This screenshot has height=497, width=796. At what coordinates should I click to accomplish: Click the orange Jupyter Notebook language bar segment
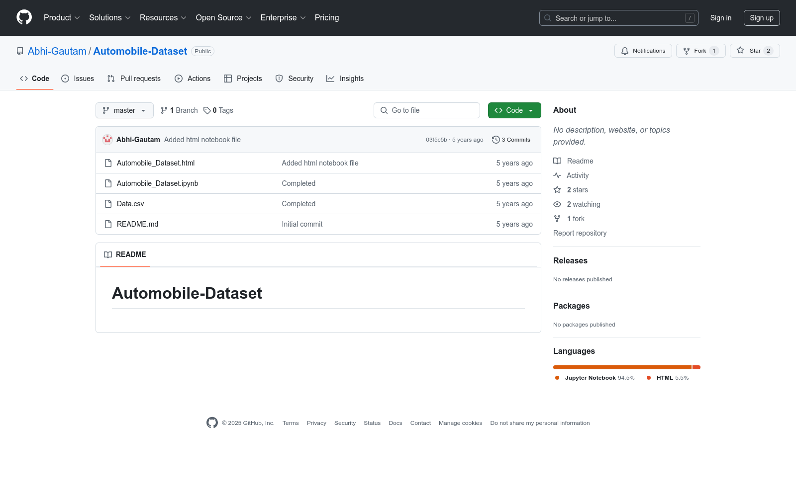tap(622, 367)
